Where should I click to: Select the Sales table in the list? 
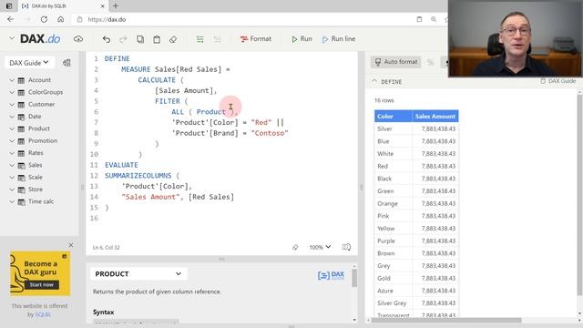pyautogui.click(x=35, y=165)
